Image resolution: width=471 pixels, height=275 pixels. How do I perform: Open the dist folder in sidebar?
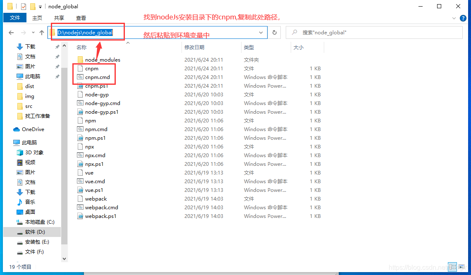click(x=29, y=86)
